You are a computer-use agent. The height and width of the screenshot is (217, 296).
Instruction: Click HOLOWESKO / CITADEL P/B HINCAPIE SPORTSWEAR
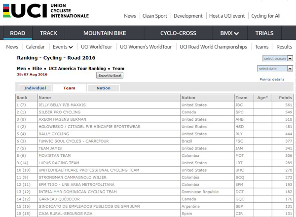click(89, 127)
